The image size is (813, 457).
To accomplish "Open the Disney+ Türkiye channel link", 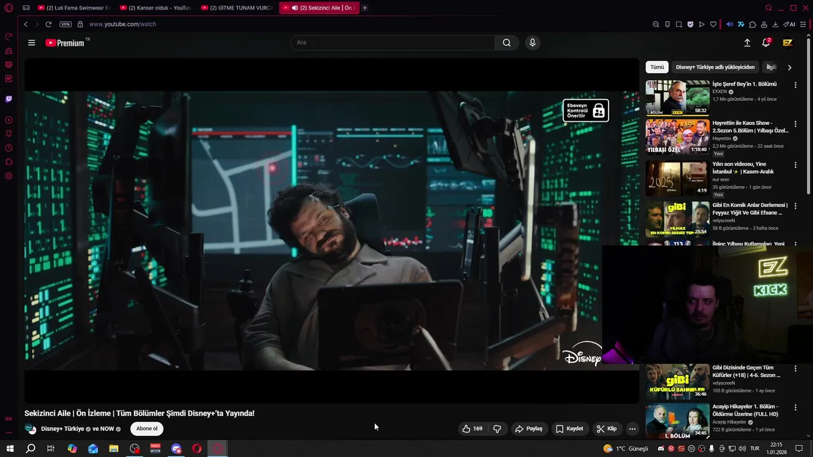I will tap(62, 428).
